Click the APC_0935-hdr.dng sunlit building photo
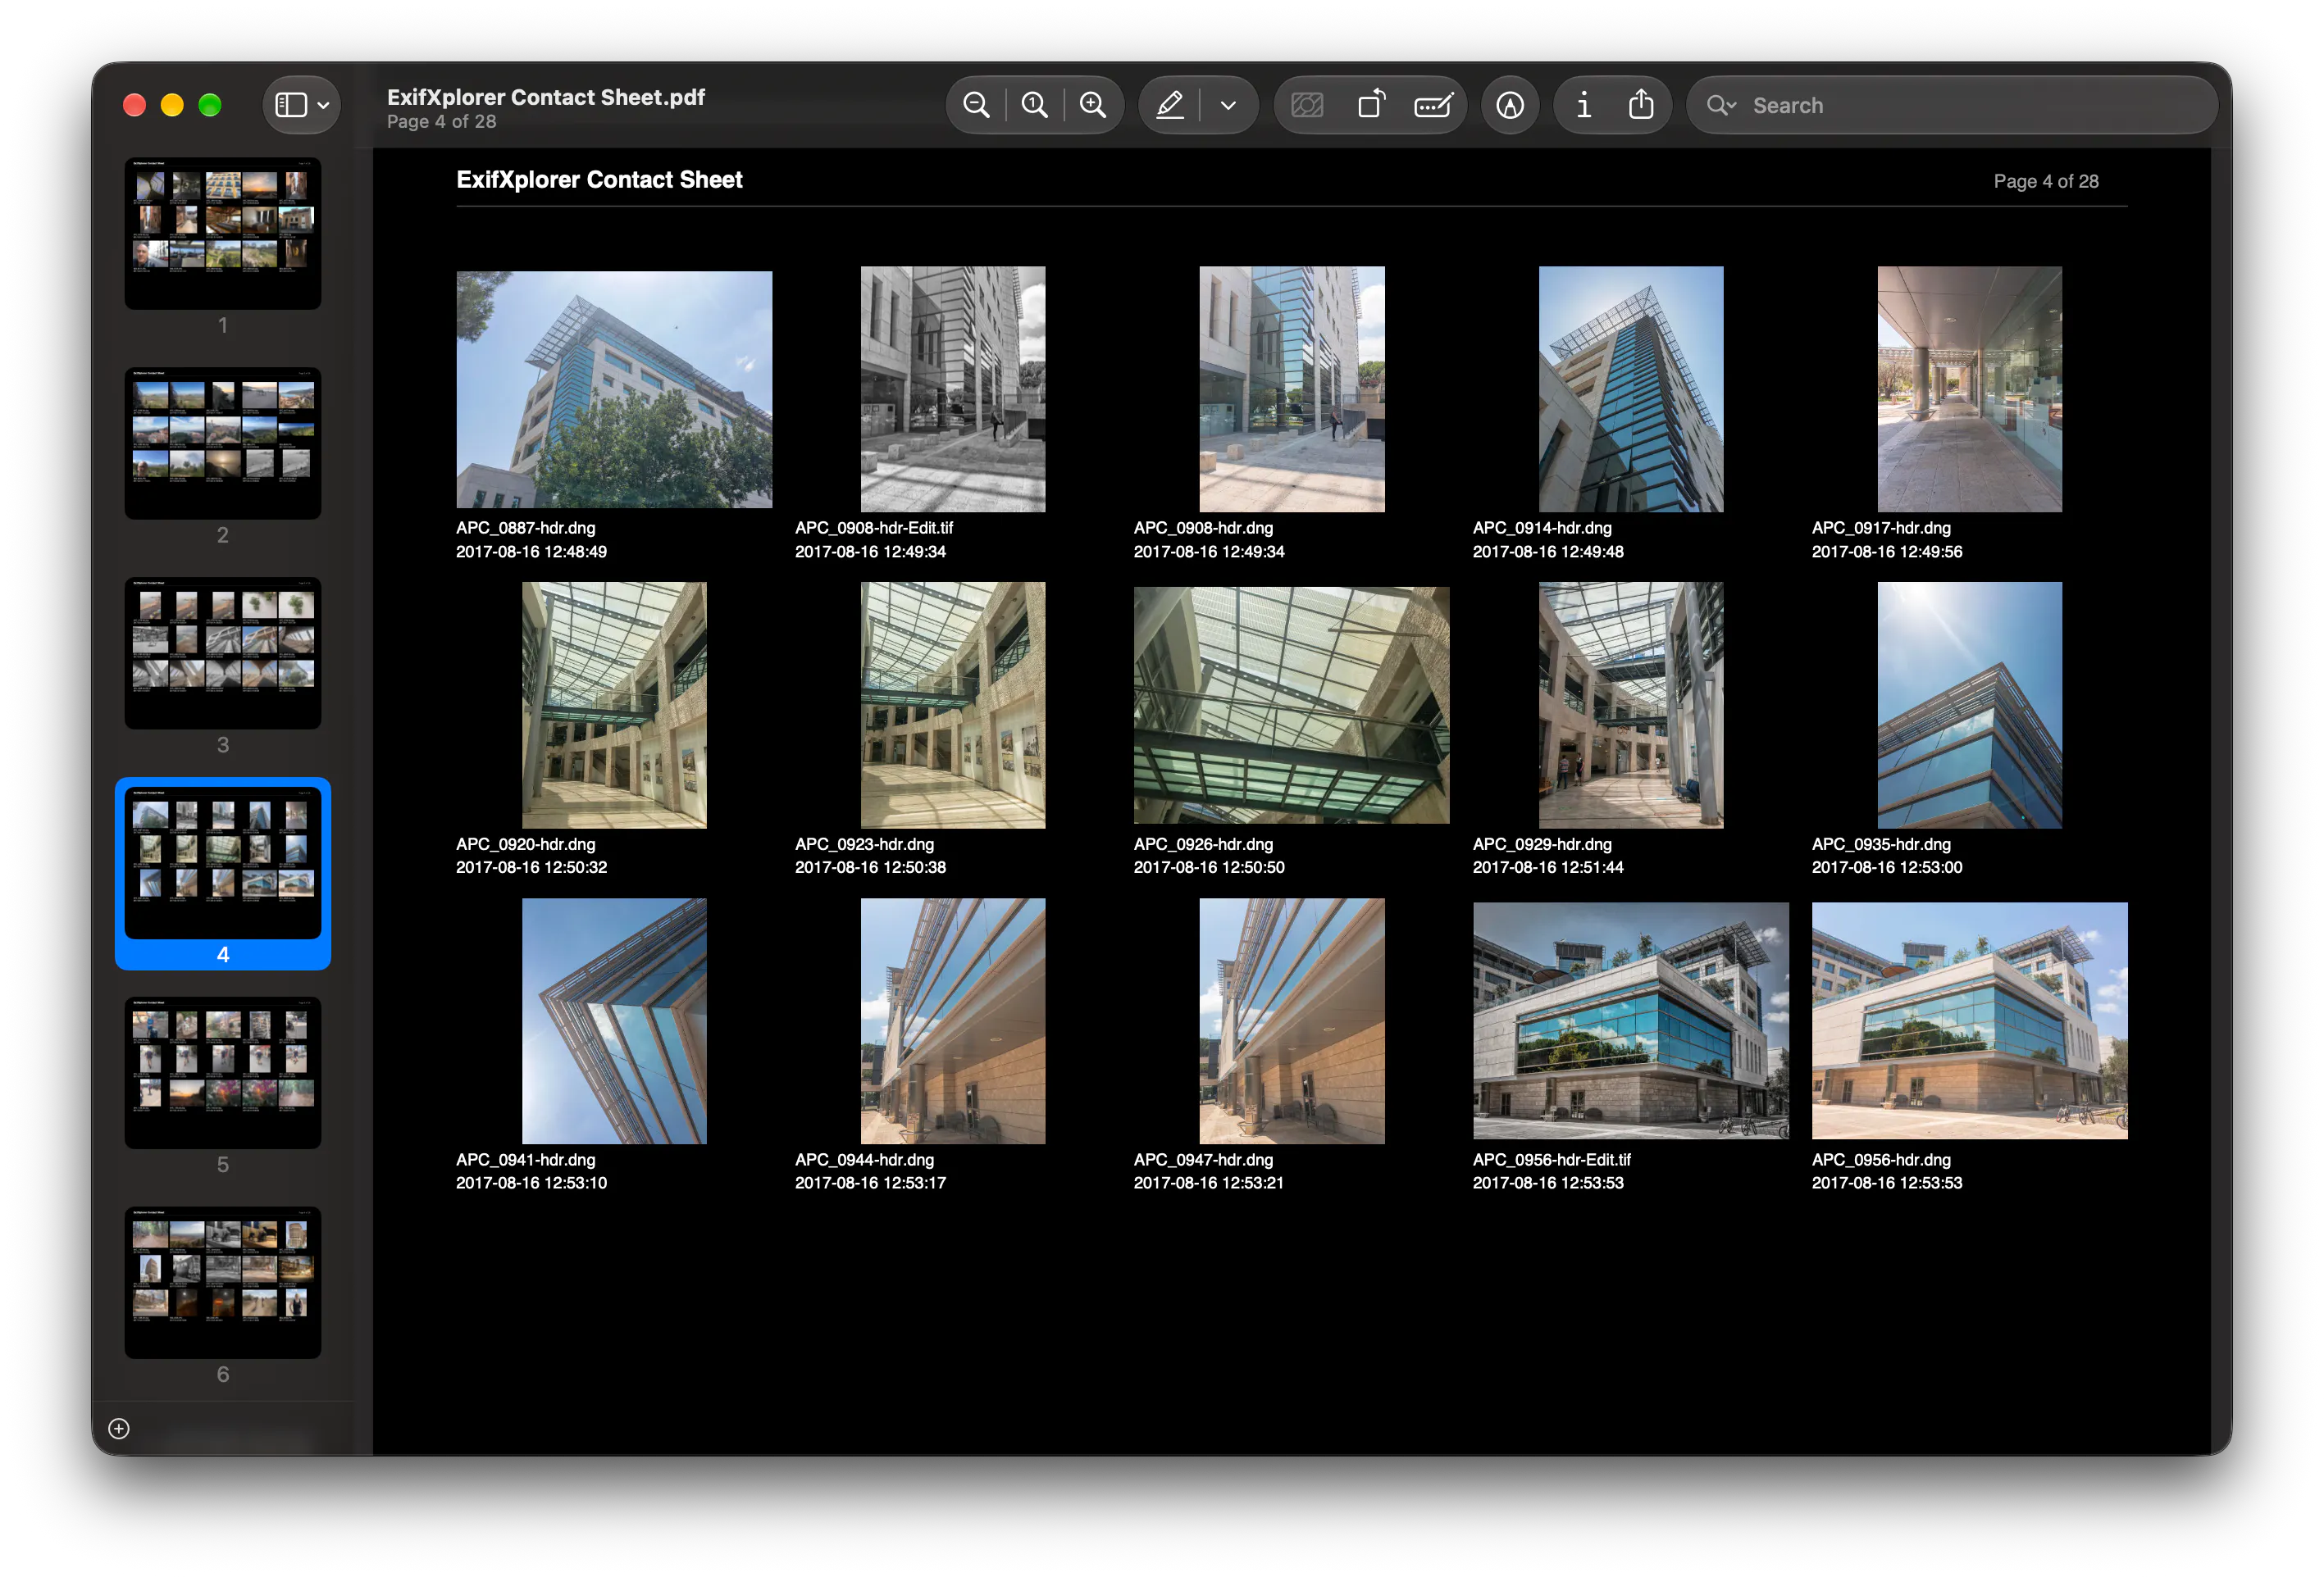The image size is (2324, 1577). (x=1969, y=705)
